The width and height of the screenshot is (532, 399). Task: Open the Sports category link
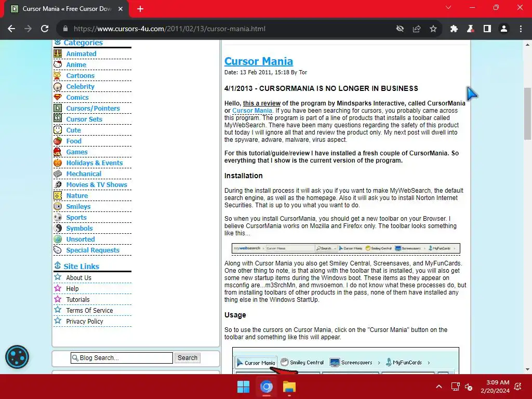(76, 218)
